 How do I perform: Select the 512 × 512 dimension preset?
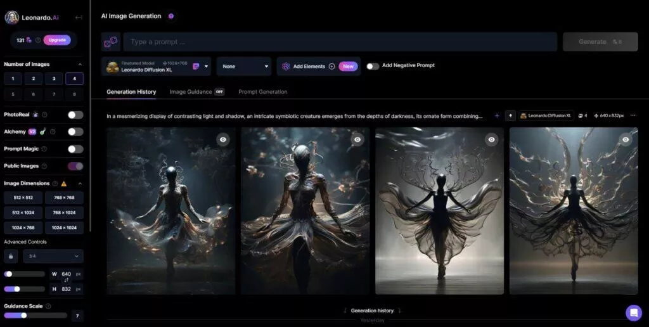point(23,198)
